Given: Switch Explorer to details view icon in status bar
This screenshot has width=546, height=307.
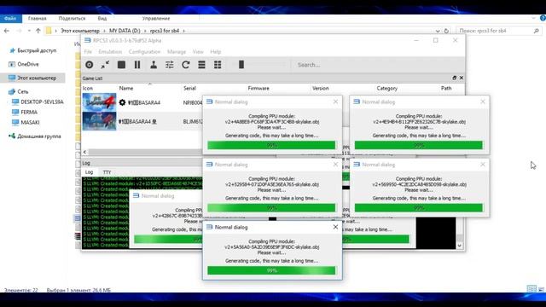Looking at the screenshot, I should point(531,288).
